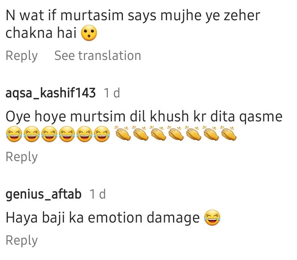The height and width of the screenshot is (260, 297).
Task: Open genius_aftab's profile
Action: click(x=43, y=194)
